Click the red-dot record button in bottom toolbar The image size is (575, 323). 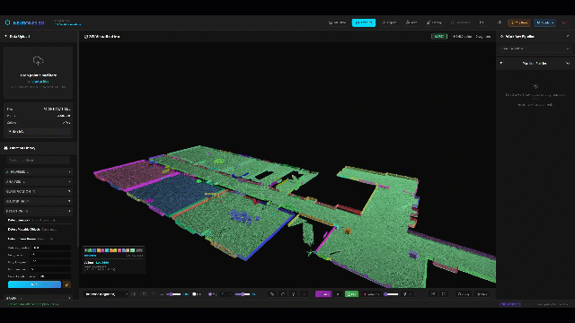click(x=371, y=294)
